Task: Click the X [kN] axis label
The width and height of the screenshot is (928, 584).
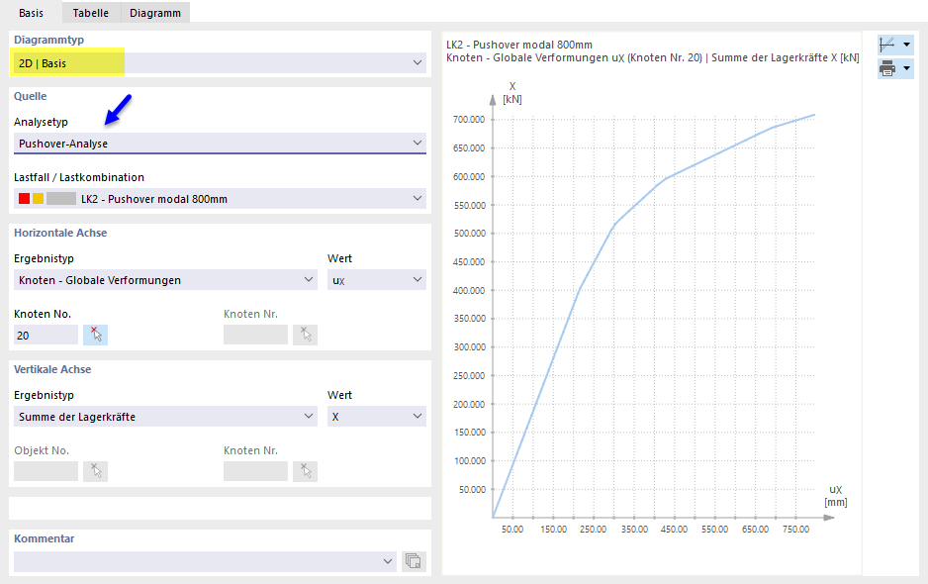Action: coord(511,93)
